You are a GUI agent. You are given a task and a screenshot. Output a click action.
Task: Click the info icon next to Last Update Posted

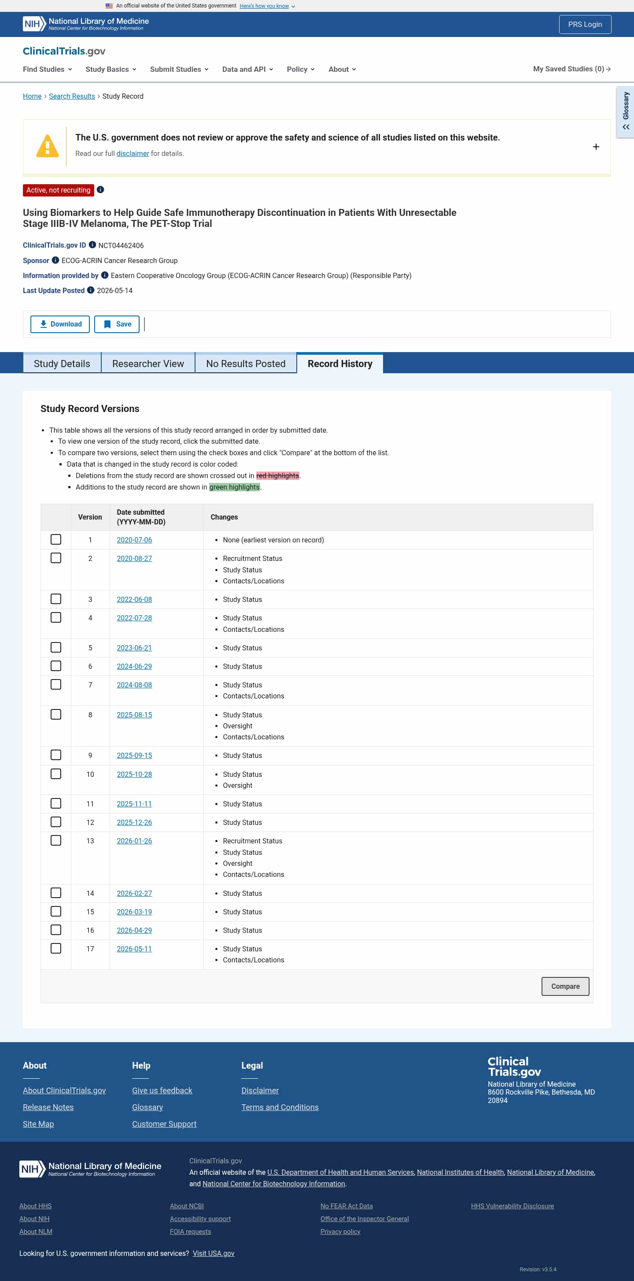tap(91, 290)
